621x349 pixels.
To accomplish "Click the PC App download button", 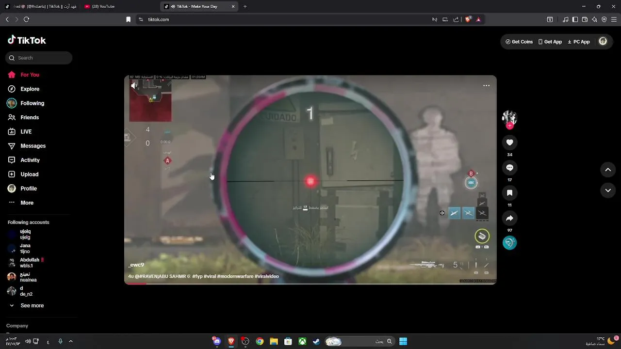I will point(578,42).
